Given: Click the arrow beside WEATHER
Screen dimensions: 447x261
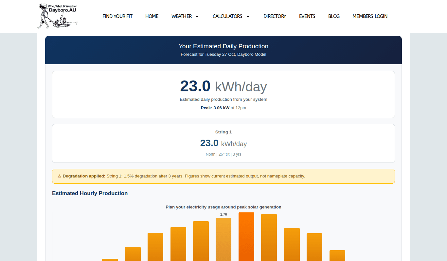Looking at the screenshot, I should pos(197,17).
